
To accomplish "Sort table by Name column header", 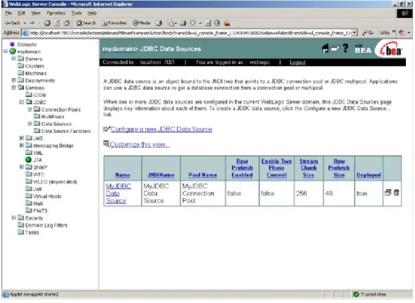I will tap(123, 175).
